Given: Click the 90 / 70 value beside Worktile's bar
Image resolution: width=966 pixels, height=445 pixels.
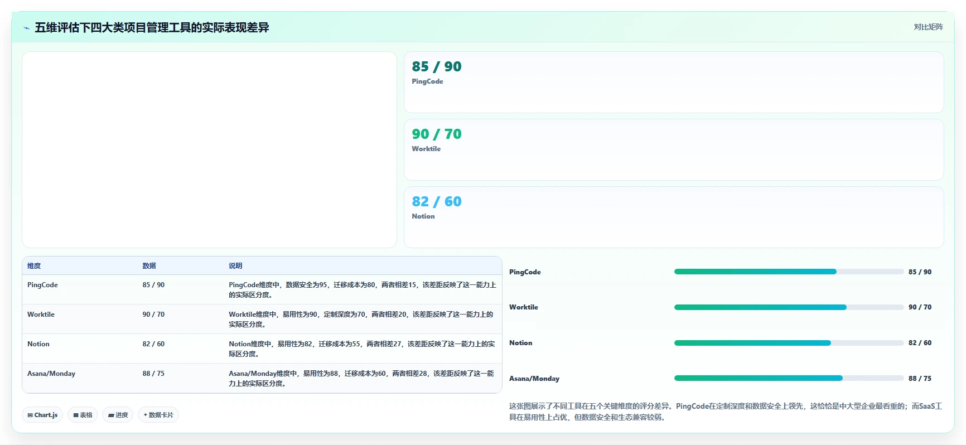Looking at the screenshot, I should tap(920, 307).
